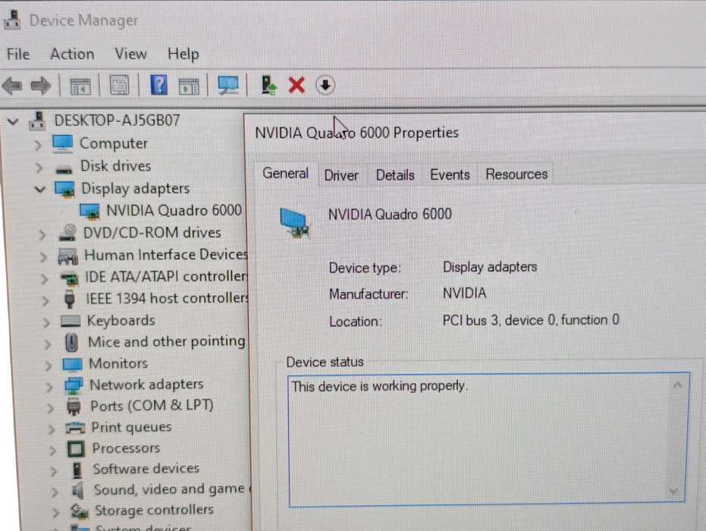706x531 pixels.
Task: Open the Properties sheet toolbar icon
Action: [119, 85]
